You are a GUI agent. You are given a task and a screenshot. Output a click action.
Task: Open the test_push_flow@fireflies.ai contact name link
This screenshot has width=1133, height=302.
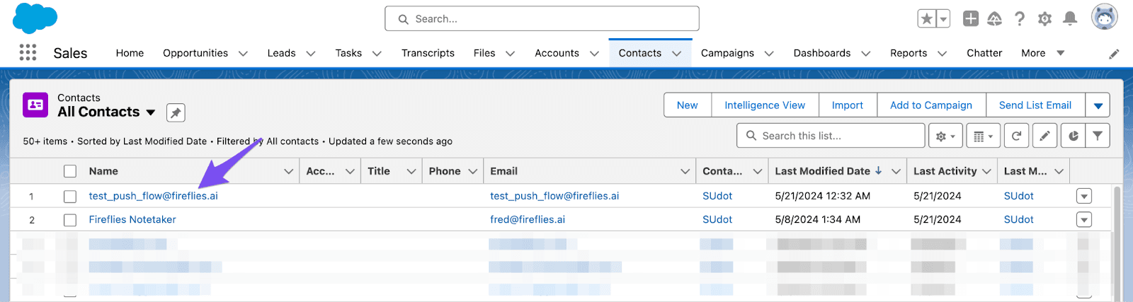coord(153,196)
